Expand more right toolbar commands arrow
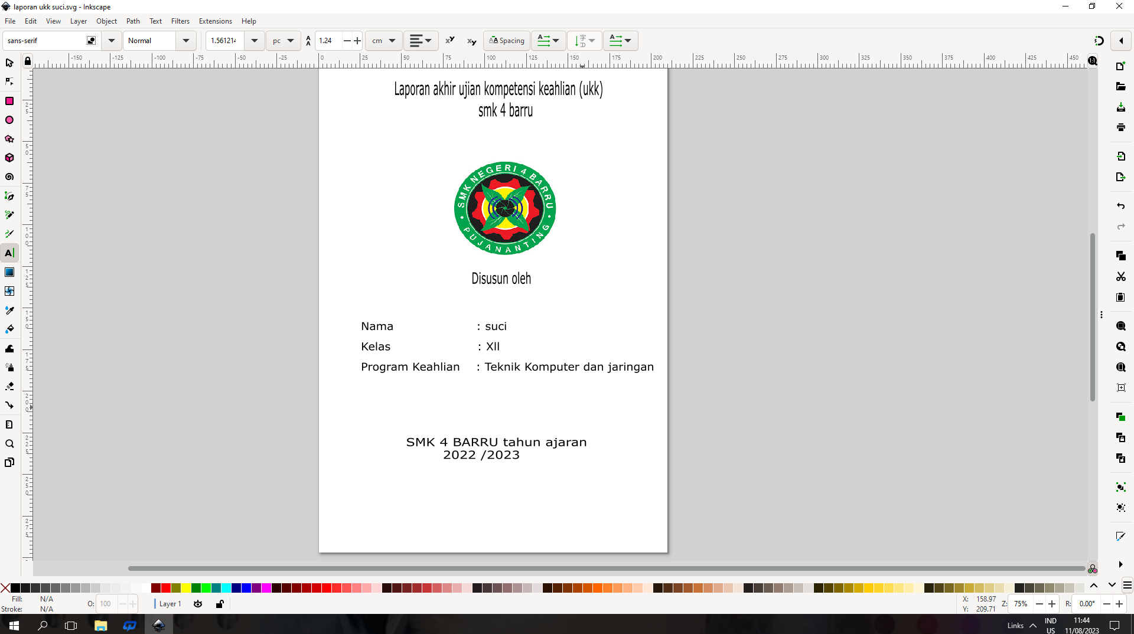The width and height of the screenshot is (1134, 634). [1120, 564]
